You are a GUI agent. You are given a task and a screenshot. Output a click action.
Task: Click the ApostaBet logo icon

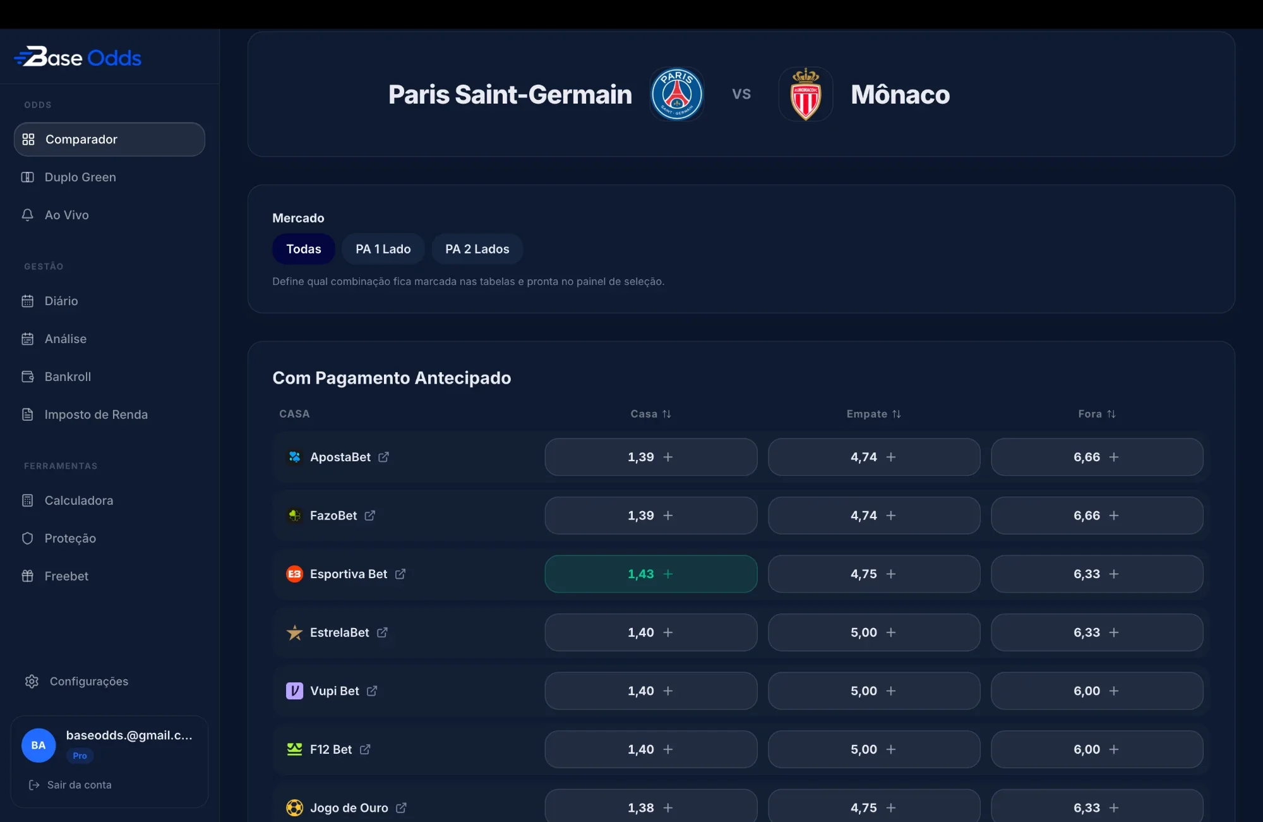coord(294,457)
